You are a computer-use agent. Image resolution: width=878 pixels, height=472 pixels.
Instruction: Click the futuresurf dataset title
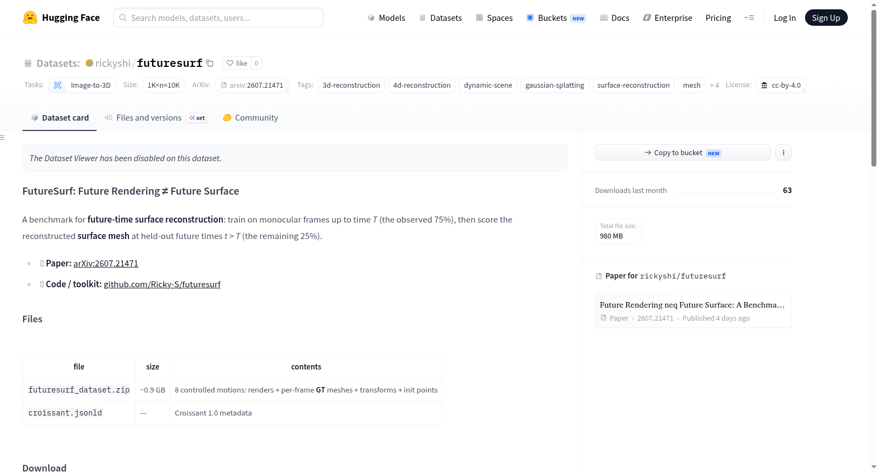click(x=170, y=63)
